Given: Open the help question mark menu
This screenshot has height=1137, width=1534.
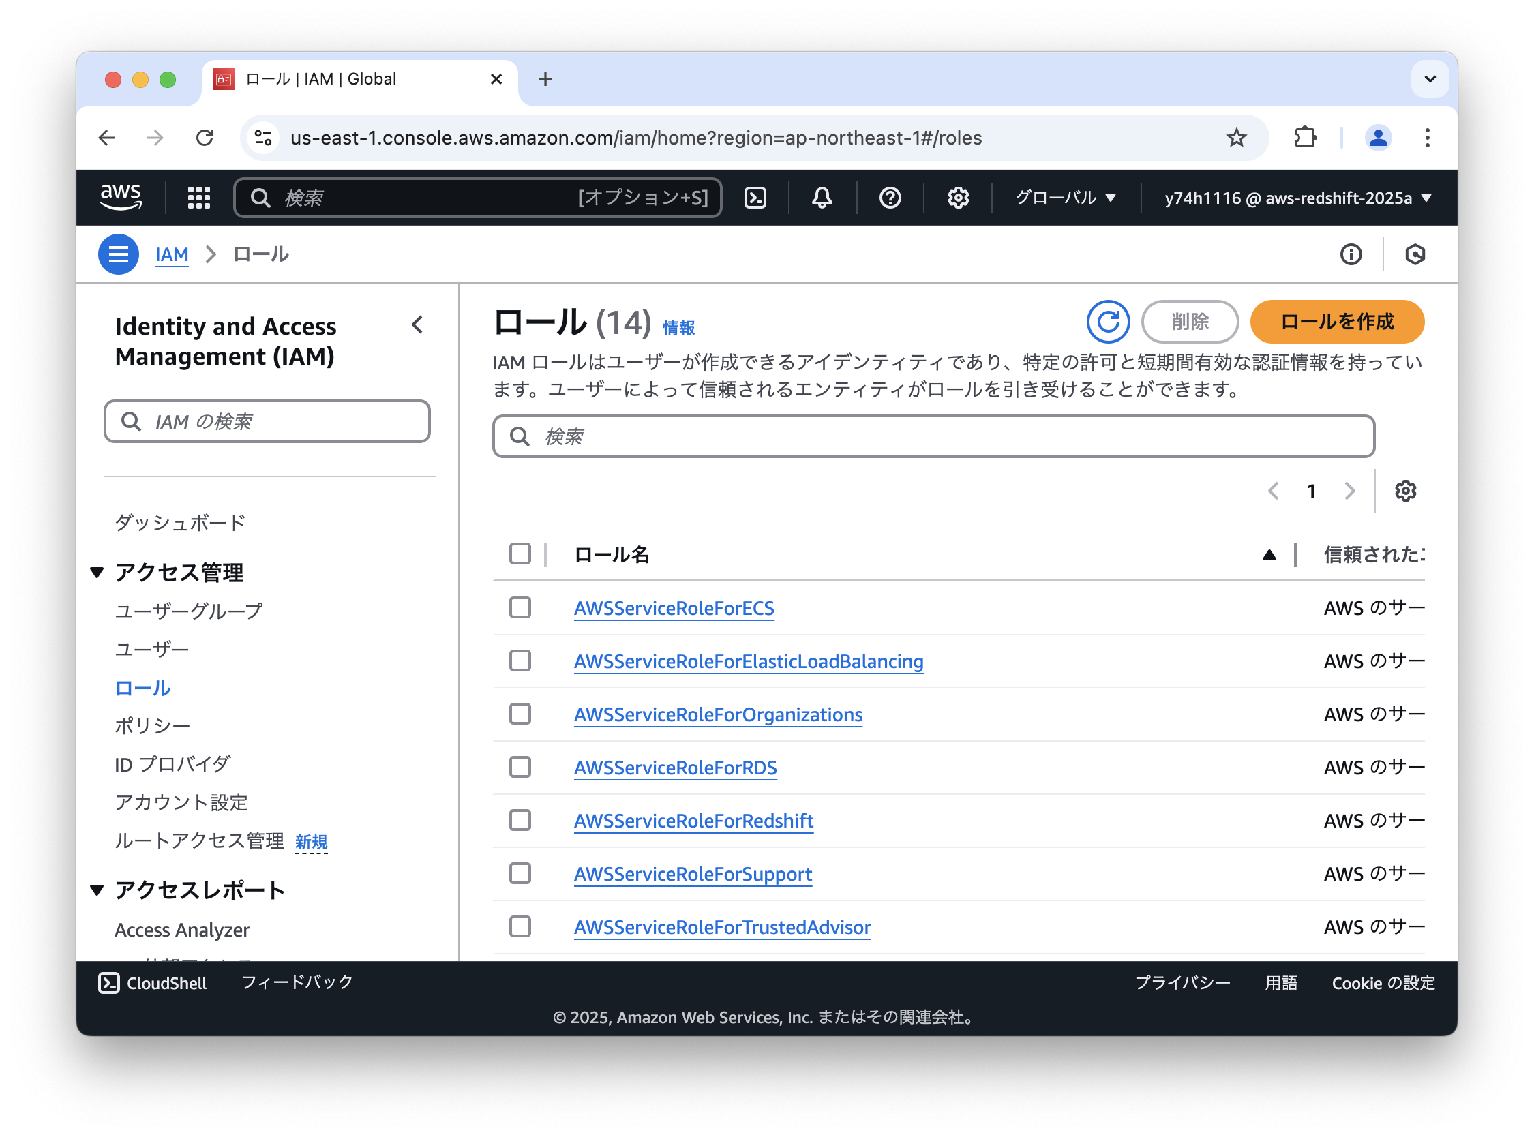Looking at the screenshot, I should 890,198.
